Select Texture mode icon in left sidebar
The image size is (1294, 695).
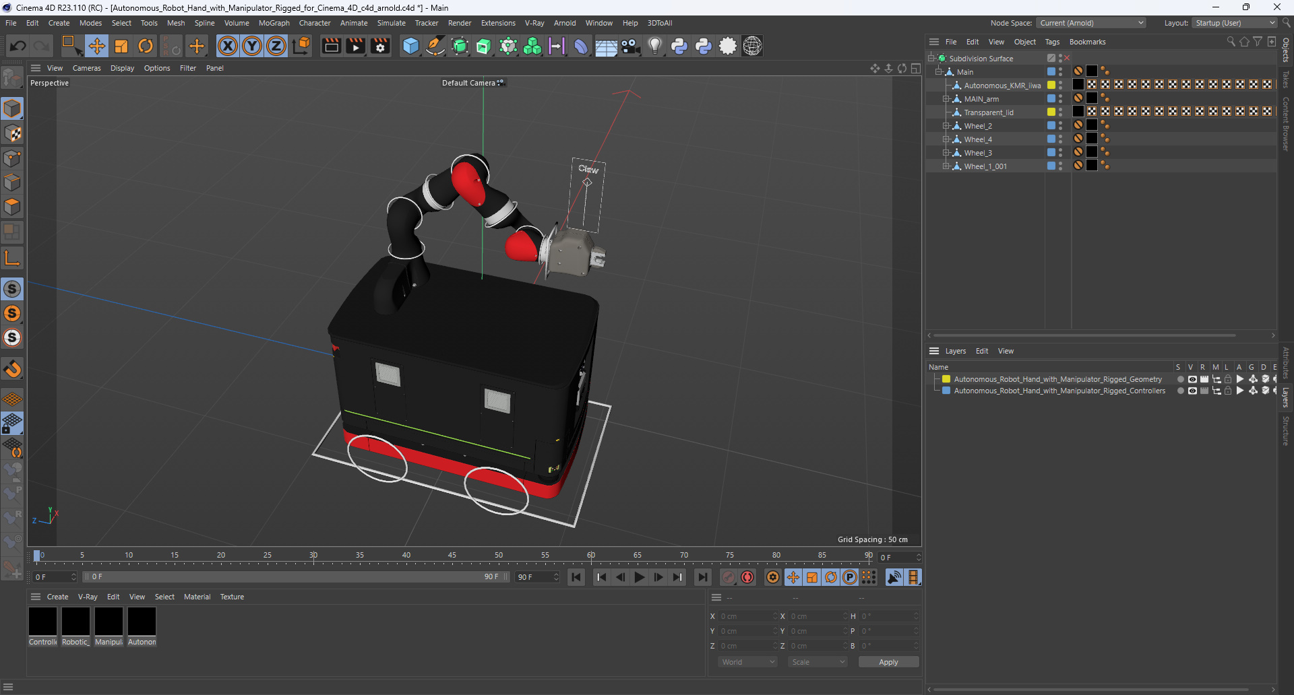12,133
